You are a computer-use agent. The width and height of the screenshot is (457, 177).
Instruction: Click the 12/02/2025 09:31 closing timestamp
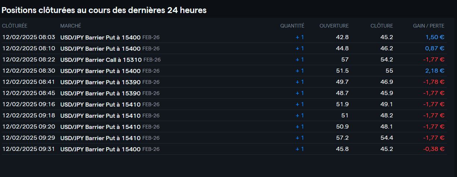click(x=29, y=149)
